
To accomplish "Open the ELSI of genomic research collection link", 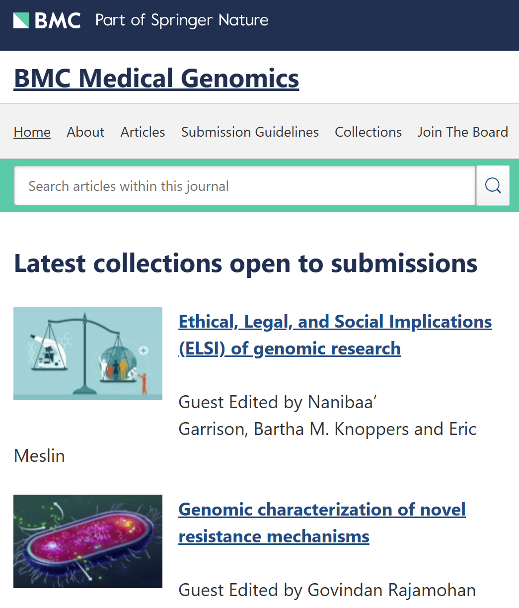I will [335, 335].
